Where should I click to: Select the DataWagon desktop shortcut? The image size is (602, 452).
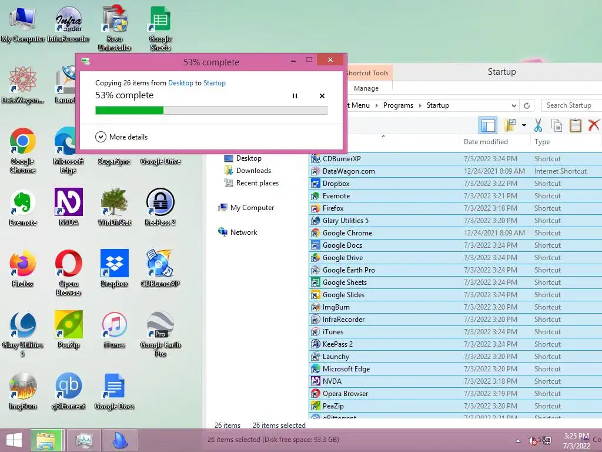point(23,85)
